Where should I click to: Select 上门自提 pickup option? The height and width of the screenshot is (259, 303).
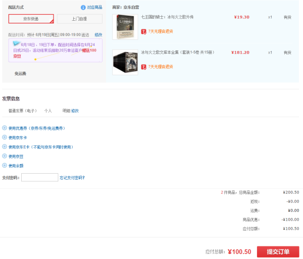pyautogui.click(x=80, y=19)
